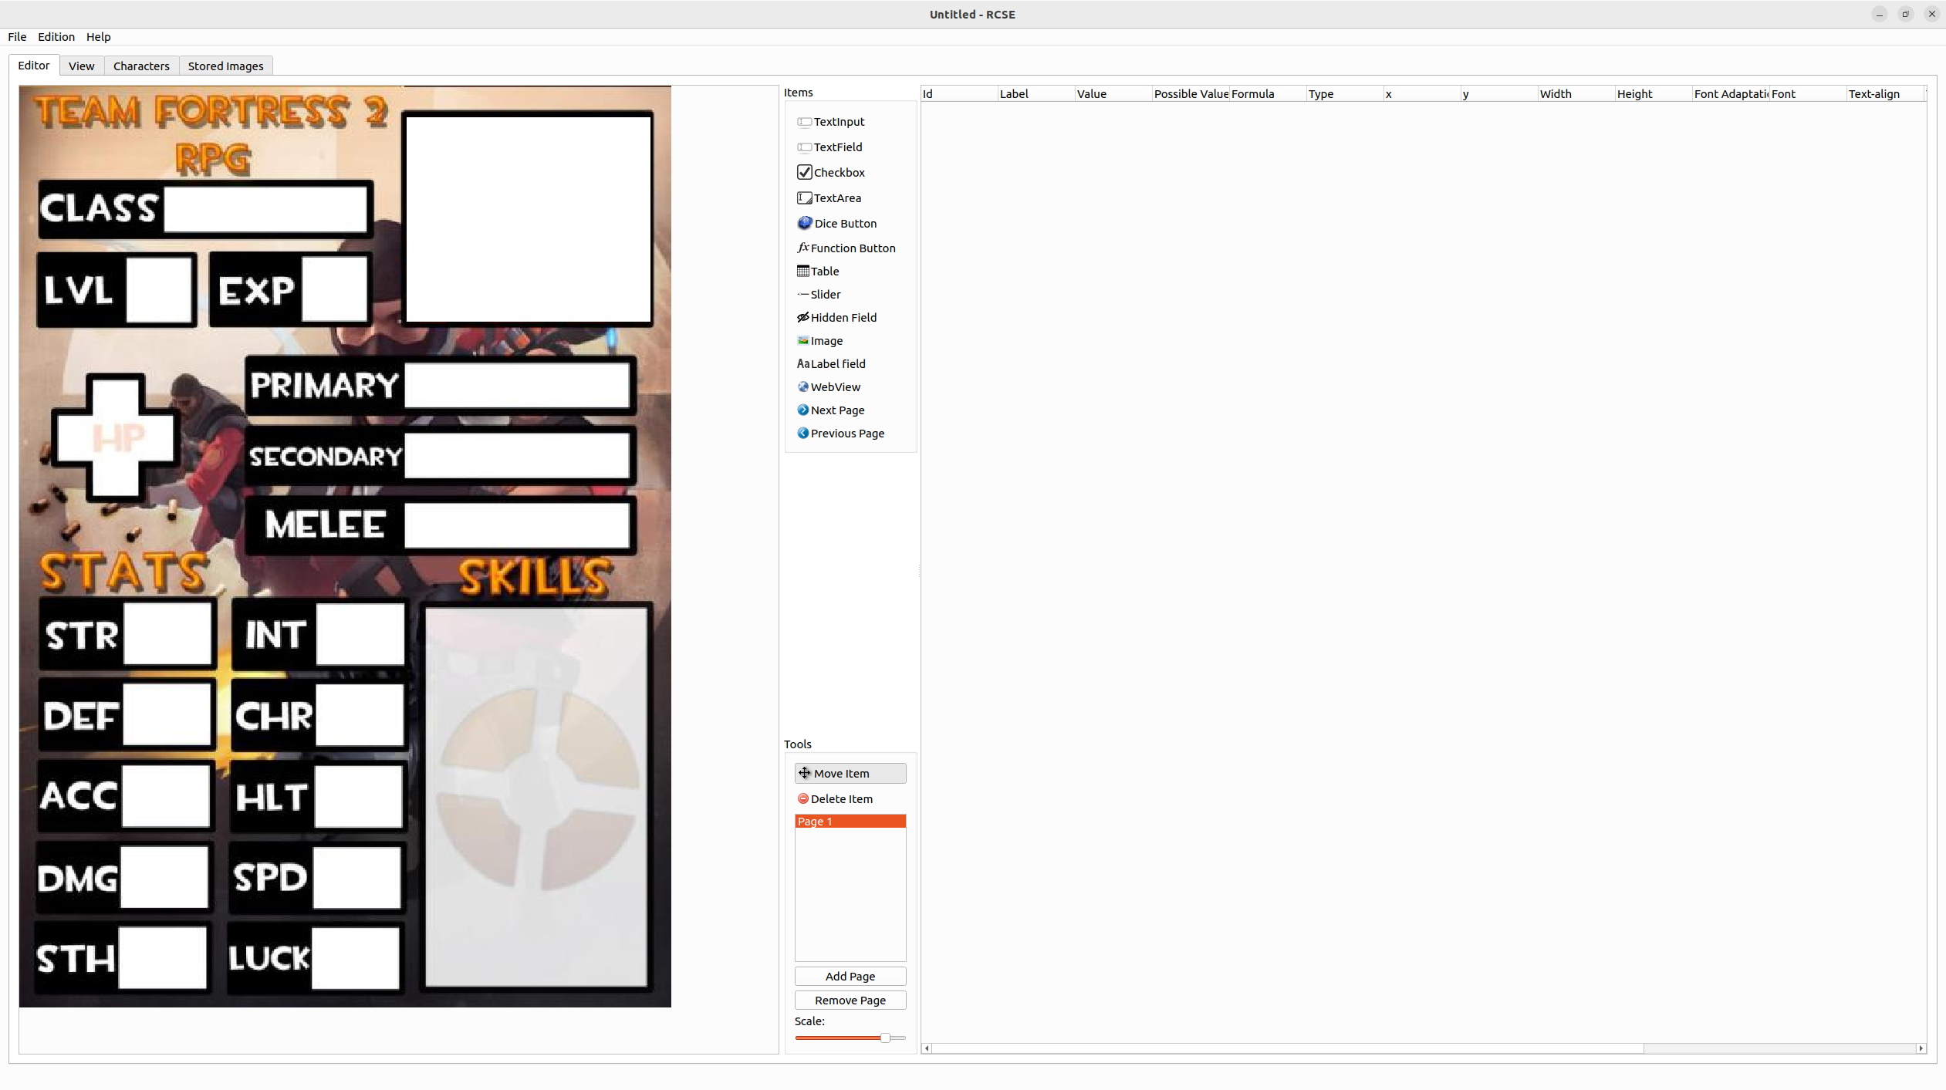Switch to the Characters tab
This screenshot has height=1090, width=1946.
(x=141, y=66)
